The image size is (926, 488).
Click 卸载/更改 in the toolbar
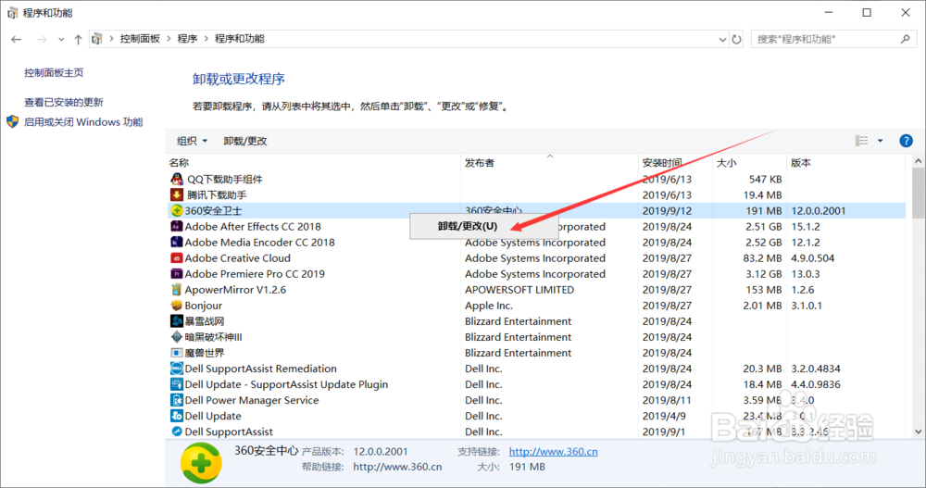[x=245, y=141]
